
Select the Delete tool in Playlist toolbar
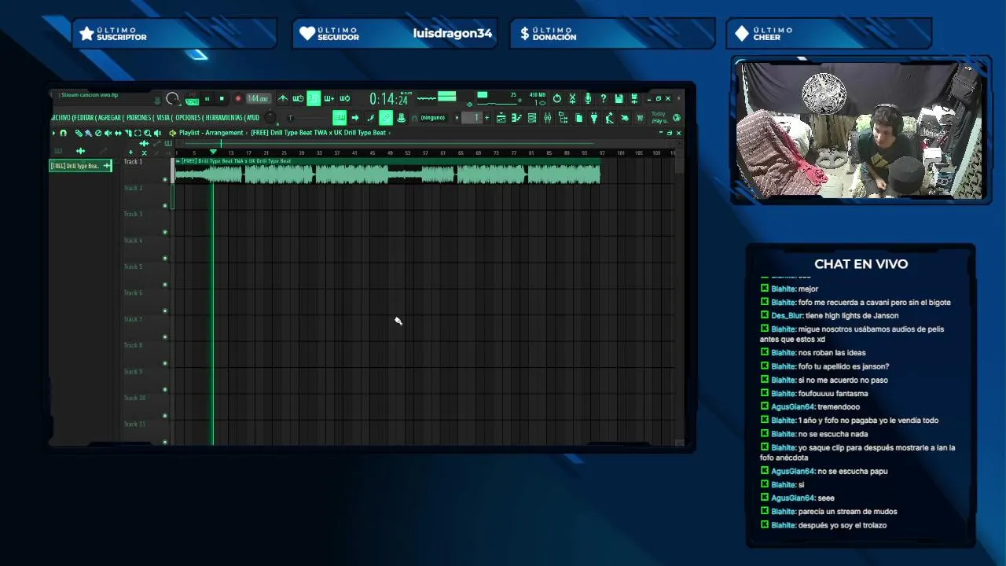coord(98,133)
